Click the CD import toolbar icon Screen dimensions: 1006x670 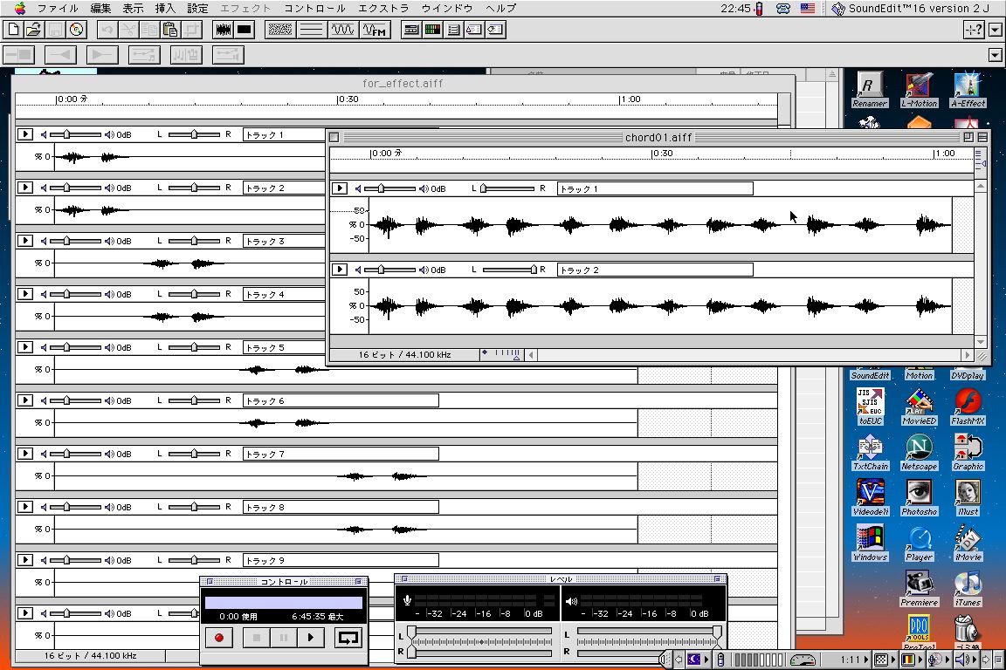tap(76, 30)
